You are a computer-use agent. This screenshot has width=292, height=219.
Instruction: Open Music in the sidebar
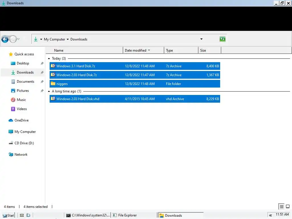pos(21,100)
